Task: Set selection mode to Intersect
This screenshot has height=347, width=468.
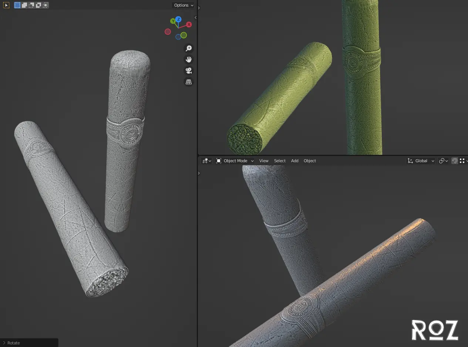Action: coord(46,5)
